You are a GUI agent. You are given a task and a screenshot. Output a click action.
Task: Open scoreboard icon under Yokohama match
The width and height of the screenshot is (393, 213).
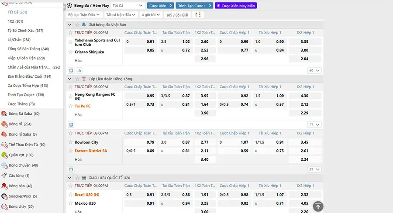click(71, 71)
